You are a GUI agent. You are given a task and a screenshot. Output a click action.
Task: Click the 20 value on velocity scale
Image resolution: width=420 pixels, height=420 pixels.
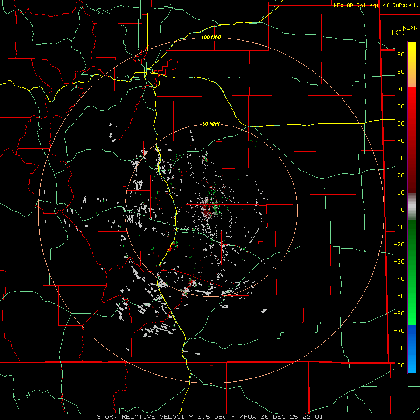click(401, 175)
